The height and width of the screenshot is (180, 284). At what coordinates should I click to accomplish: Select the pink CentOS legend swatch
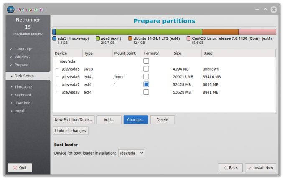coord(188,38)
